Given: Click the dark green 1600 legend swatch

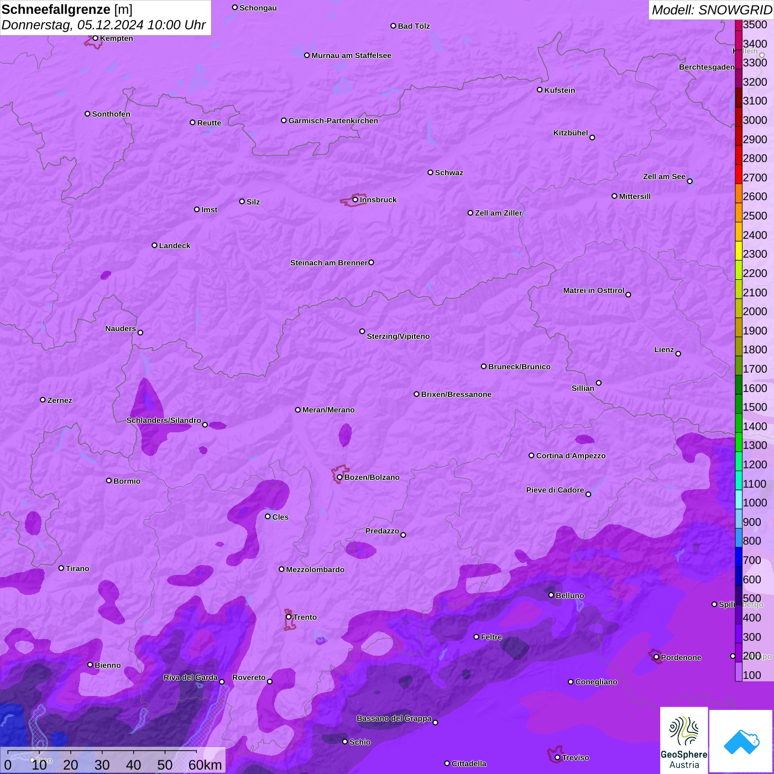Looking at the screenshot, I should tap(739, 385).
